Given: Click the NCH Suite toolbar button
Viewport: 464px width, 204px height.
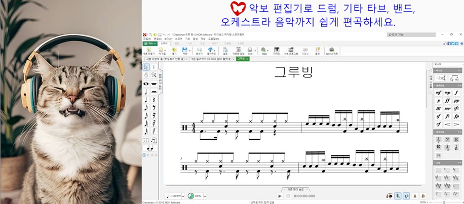Looking at the screenshot, I should pos(332,51).
